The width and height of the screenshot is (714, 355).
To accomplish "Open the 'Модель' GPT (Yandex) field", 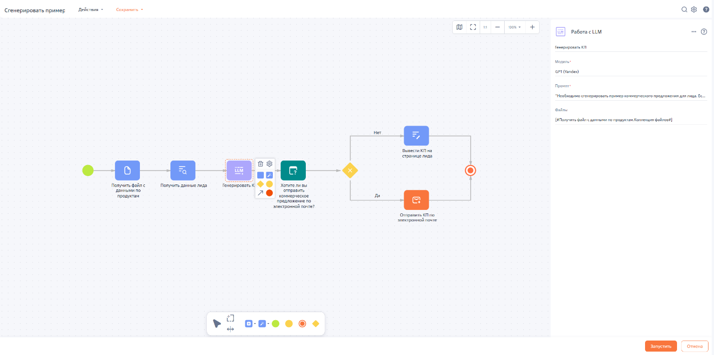I will (x=631, y=71).
